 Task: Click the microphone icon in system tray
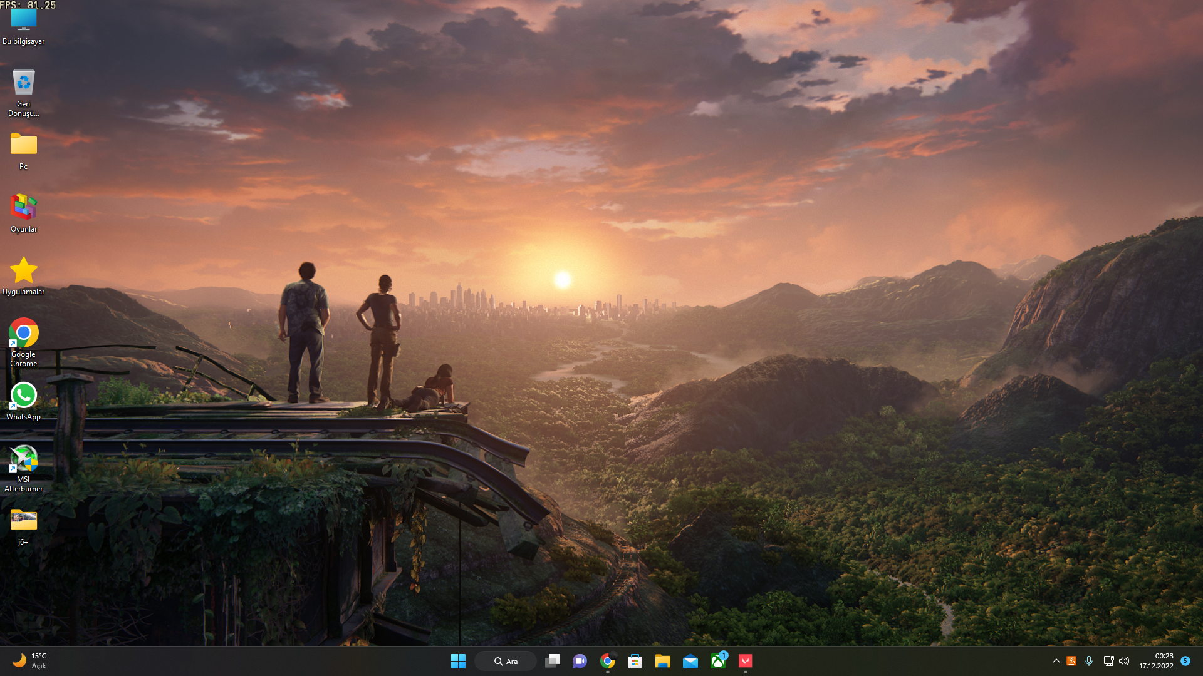1089,661
